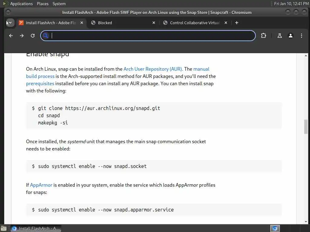The width and height of the screenshot is (310, 232).
Task: Open Arch User Repository (AUR) link
Action: coord(153,69)
